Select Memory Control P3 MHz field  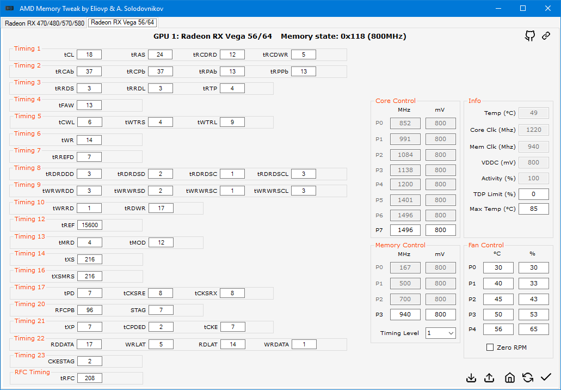click(405, 314)
